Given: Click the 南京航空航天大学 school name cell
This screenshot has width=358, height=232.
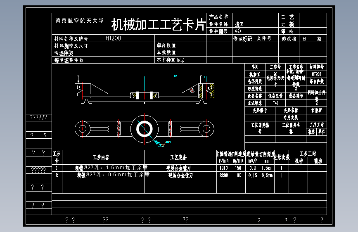Looking at the screenshot, I should 79,21.
